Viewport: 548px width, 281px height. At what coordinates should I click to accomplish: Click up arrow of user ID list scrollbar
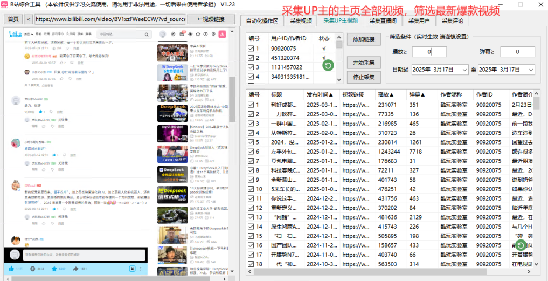pyautogui.click(x=339, y=37)
